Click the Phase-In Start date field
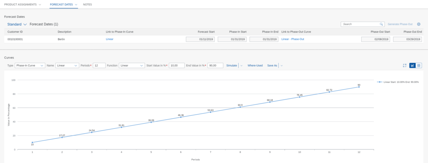This screenshot has height=163, width=428. click(x=232, y=39)
